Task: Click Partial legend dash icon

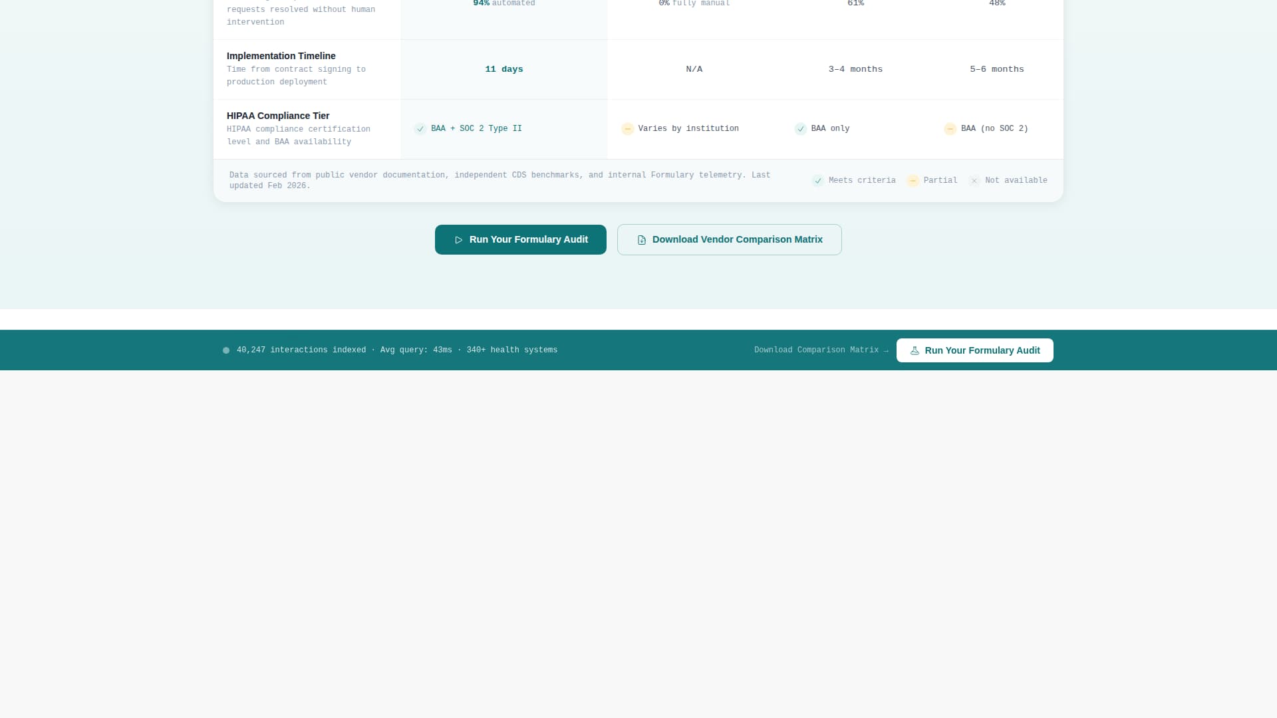Action: [913, 181]
